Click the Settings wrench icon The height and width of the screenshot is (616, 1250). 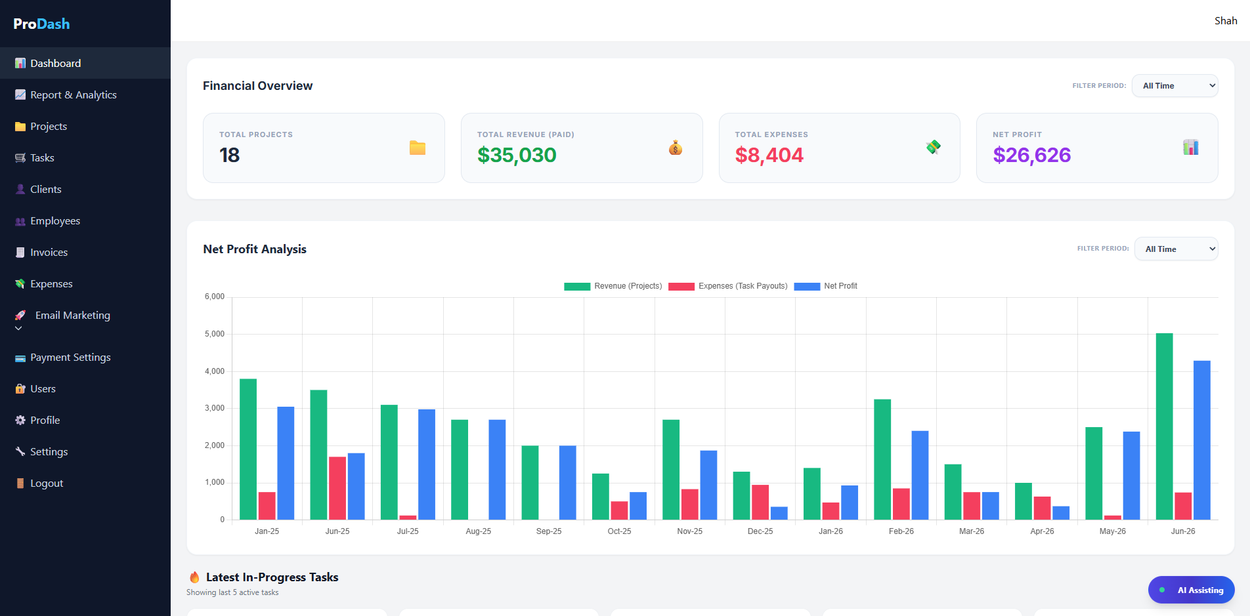click(20, 452)
